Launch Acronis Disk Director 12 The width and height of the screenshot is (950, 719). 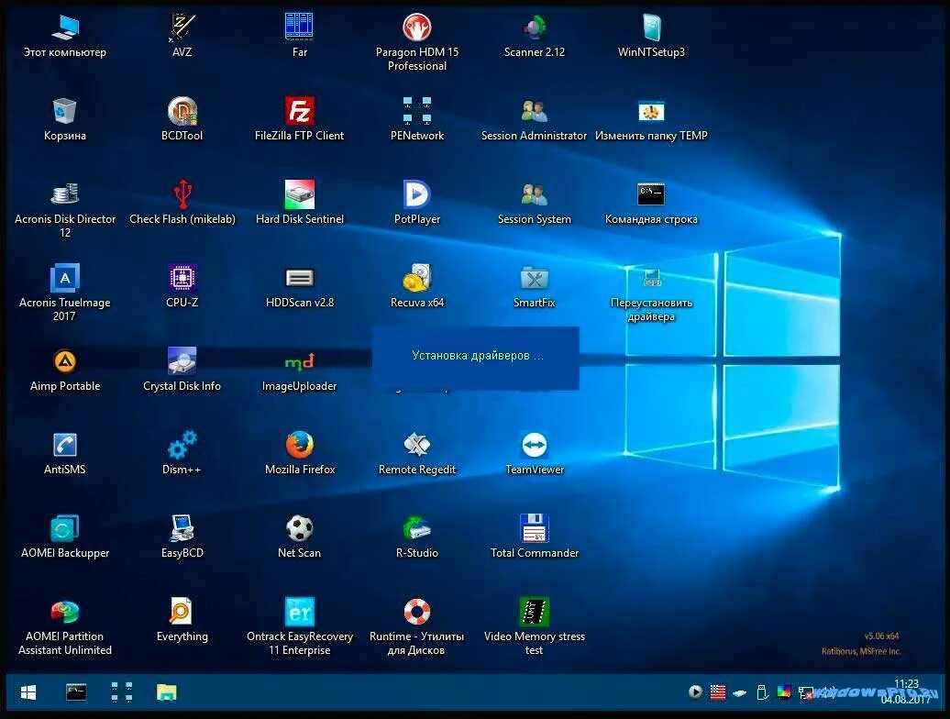click(65, 209)
